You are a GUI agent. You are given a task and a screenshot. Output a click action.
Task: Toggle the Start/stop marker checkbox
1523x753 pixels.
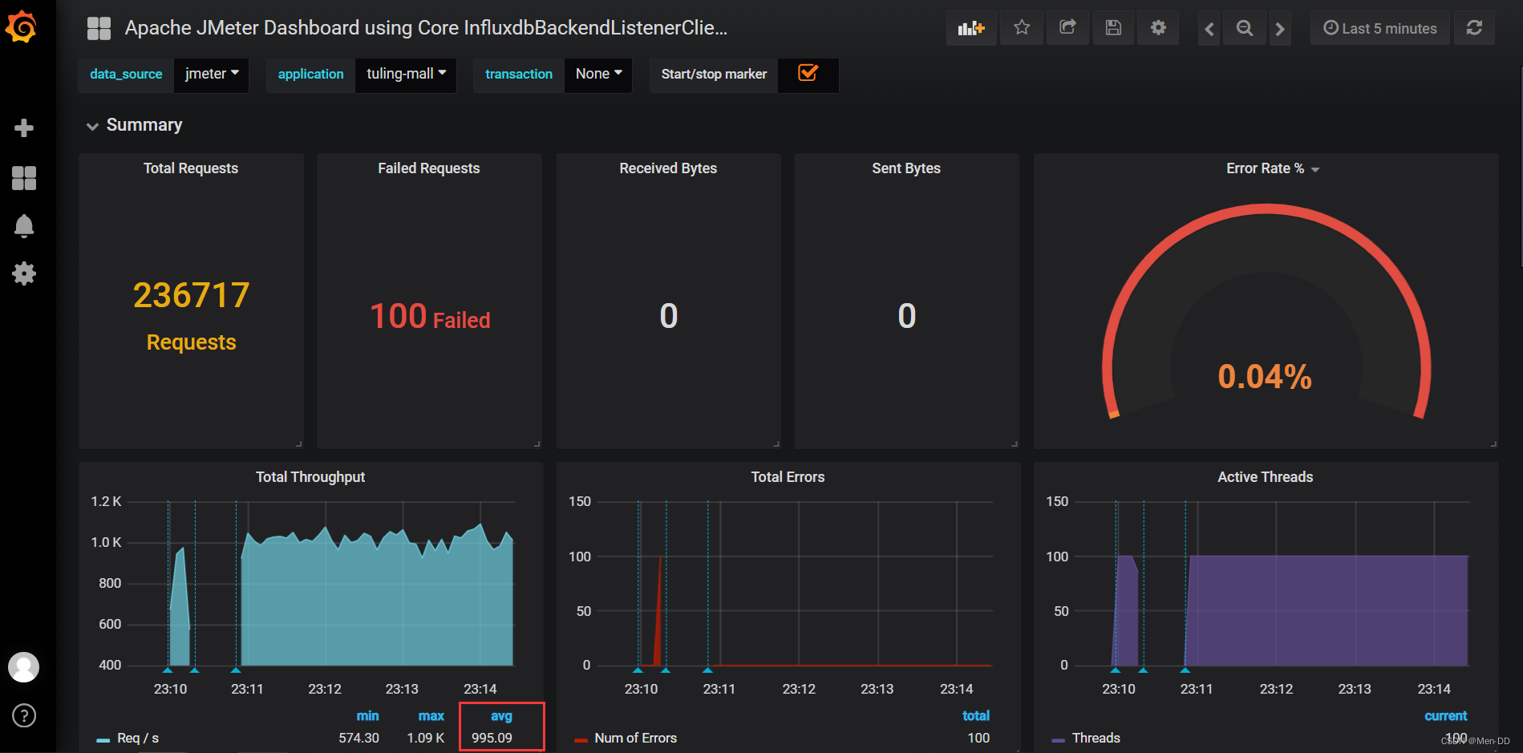pos(808,74)
